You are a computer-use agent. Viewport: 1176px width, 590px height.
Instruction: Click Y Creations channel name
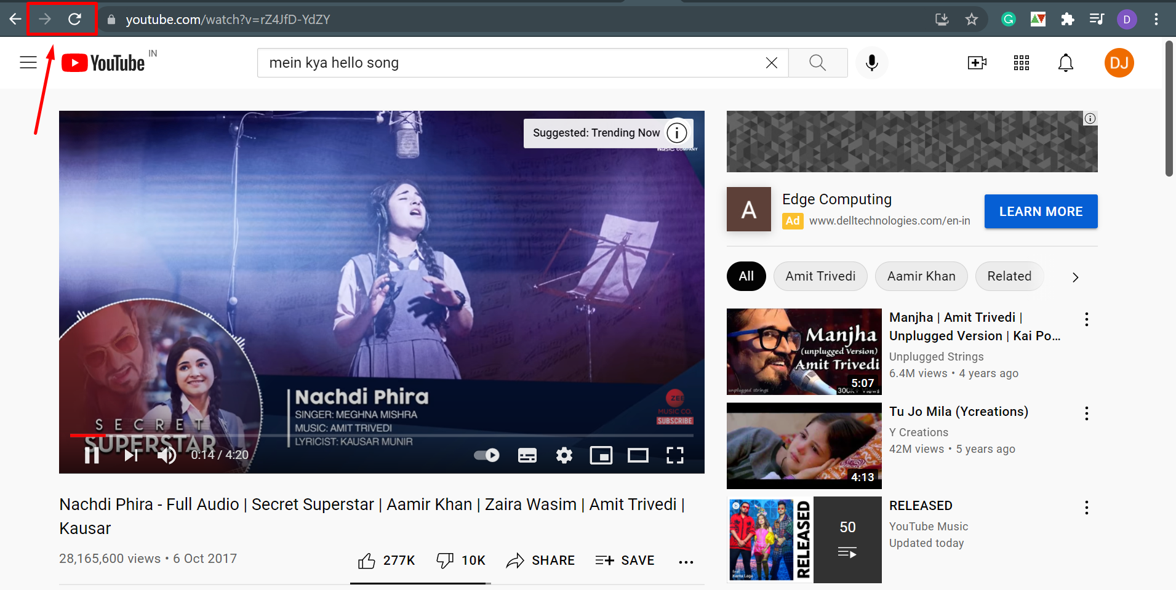click(919, 433)
